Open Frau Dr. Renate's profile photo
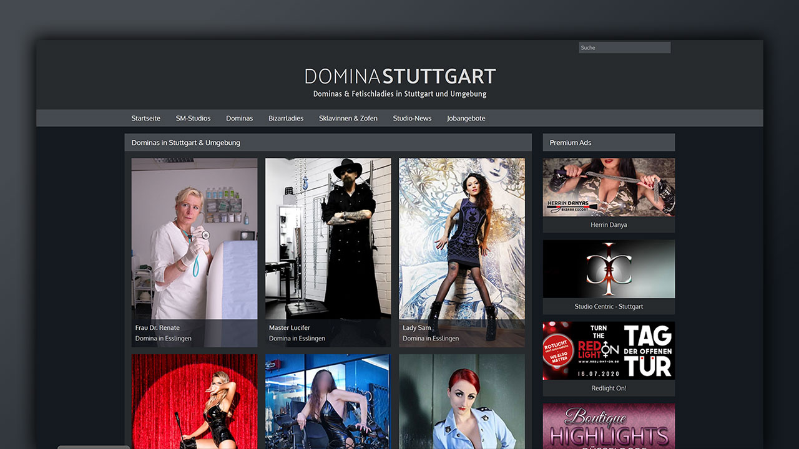This screenshot has width=799, height=449. click(x=194, y=237)
